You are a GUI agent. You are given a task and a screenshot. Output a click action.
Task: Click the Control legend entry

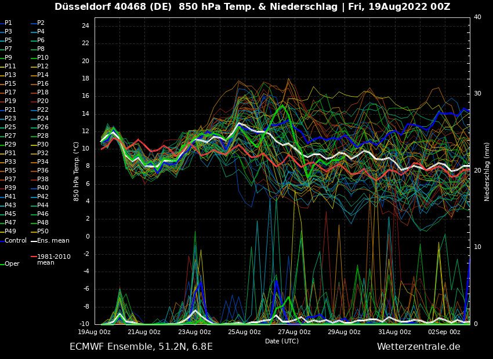pyautogui.click(x=16, y=241)
